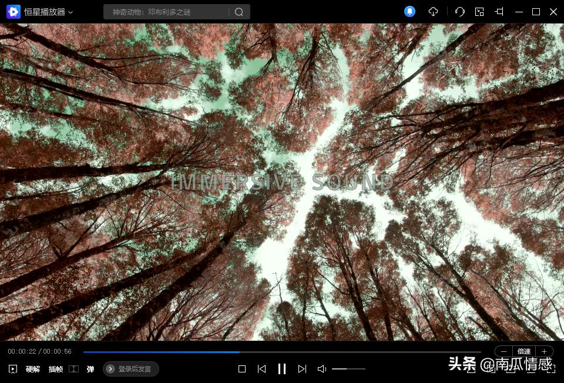The height and width of the screenshot is (383, 564).
Task: Open the 倍速 playback speed menu
Action: click(524, 351)
